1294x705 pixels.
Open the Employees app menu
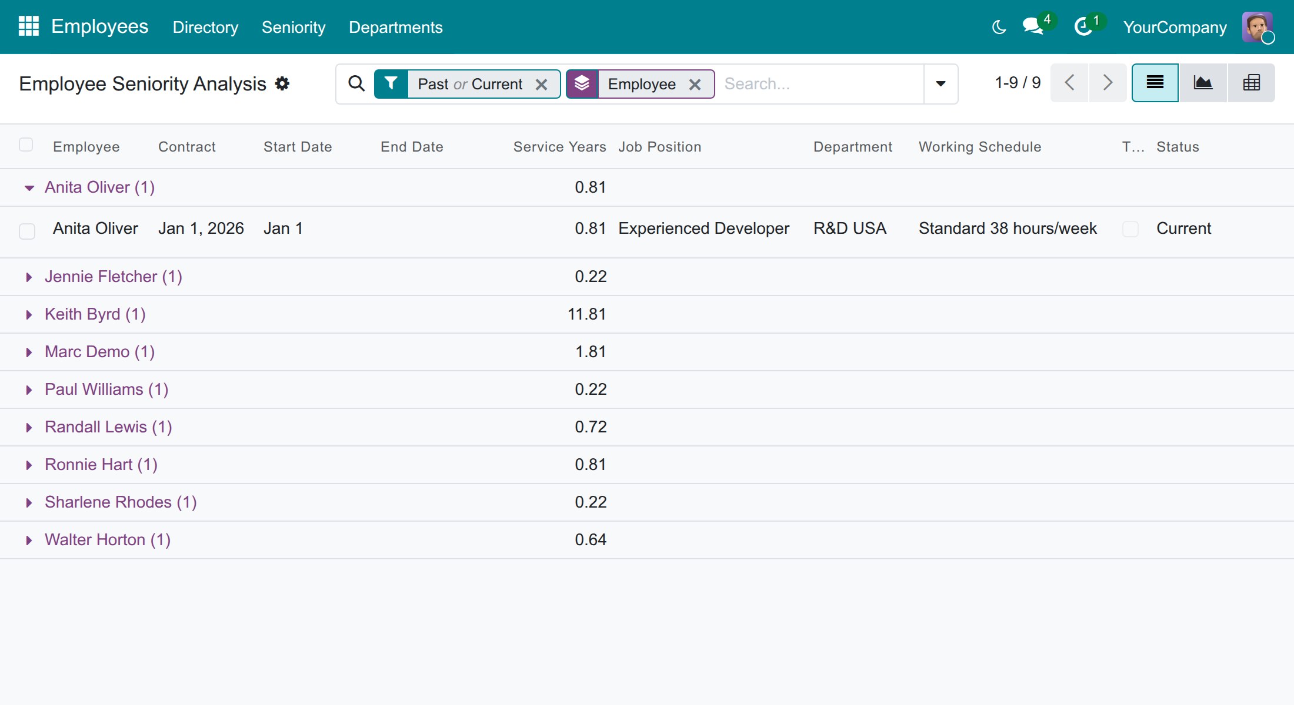(x=100, y=26)
